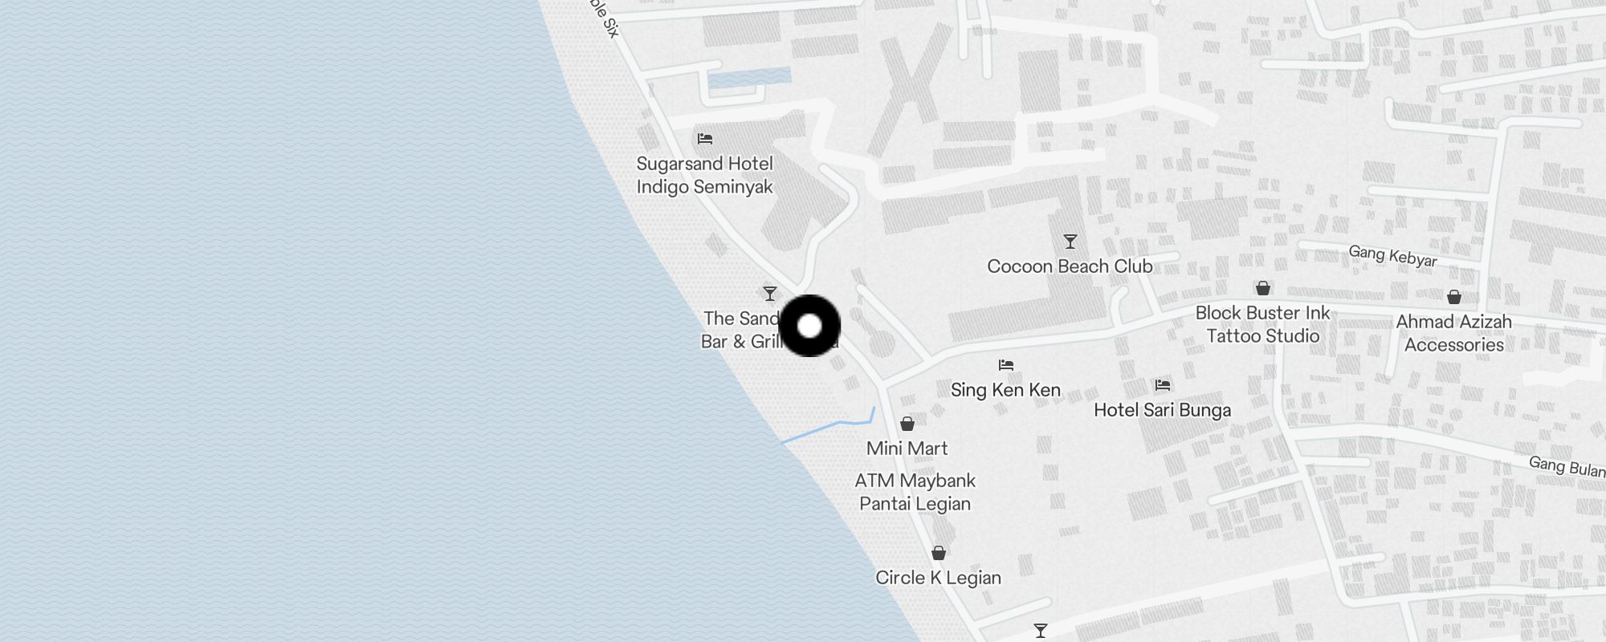1606x642 pixels.
Task: Click the ATM Maybank Pantai Legian label
Action: pyautogui.click(x=915, y=492)
